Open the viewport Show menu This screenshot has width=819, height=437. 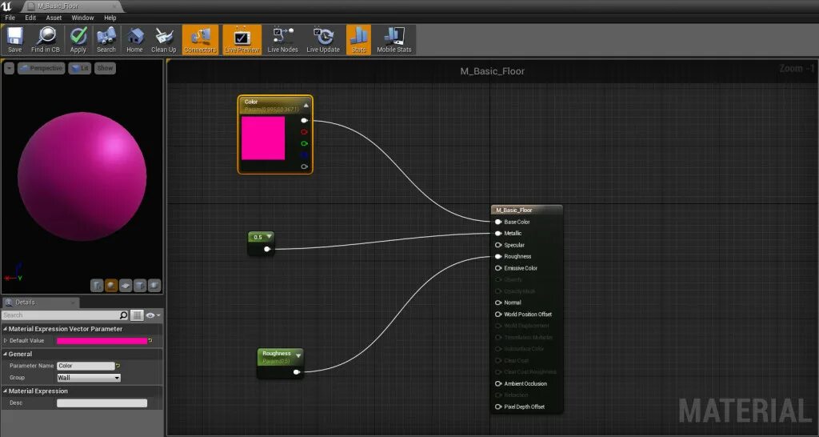pos(105,68)
